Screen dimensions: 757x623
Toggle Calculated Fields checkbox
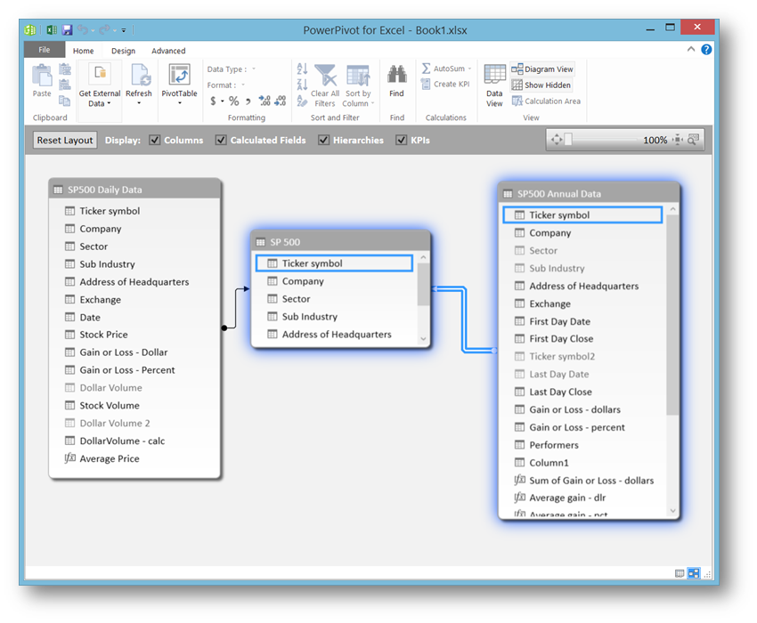pos(221,140)
